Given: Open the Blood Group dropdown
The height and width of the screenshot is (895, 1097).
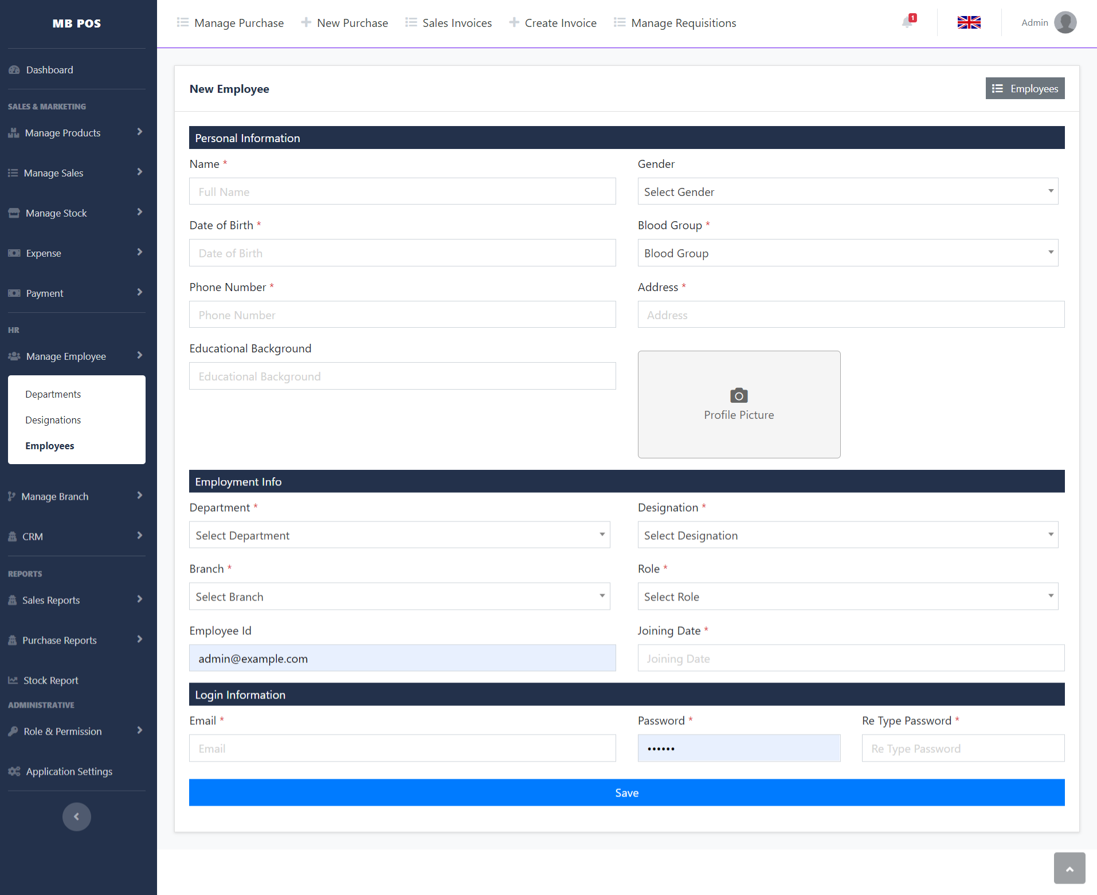Looking at the screenshot, I should [x=847, y=253].
